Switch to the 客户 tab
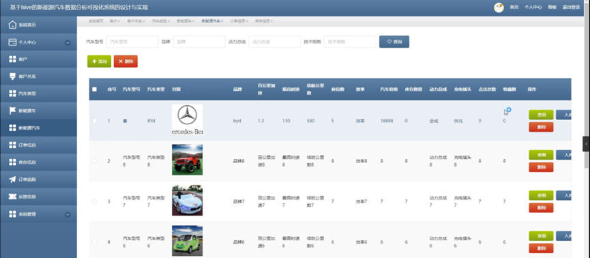The image size is (590, 258). 113,21
